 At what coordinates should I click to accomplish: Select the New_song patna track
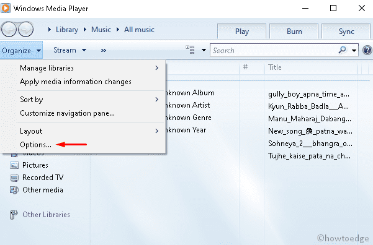[x=310, y=131]
